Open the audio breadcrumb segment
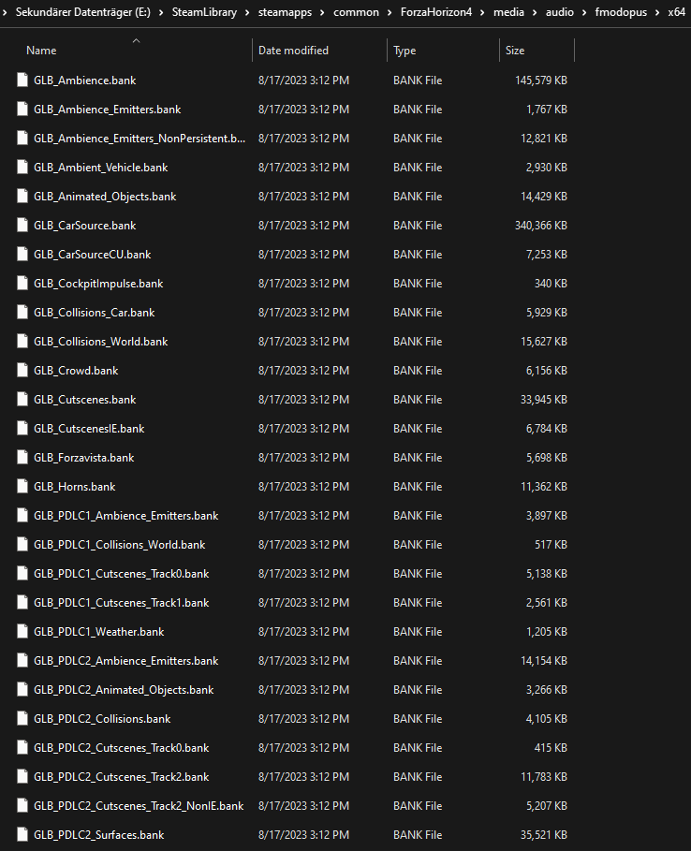The height and width of the screenshot is (851, 691). click(560, 12)
